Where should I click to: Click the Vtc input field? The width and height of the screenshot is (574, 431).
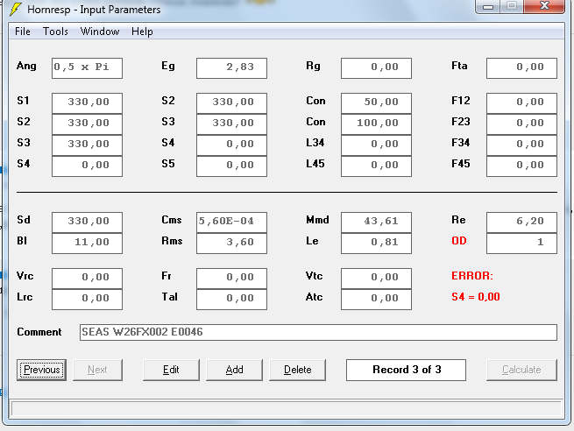pyautogui.click(x=376, y=279)
